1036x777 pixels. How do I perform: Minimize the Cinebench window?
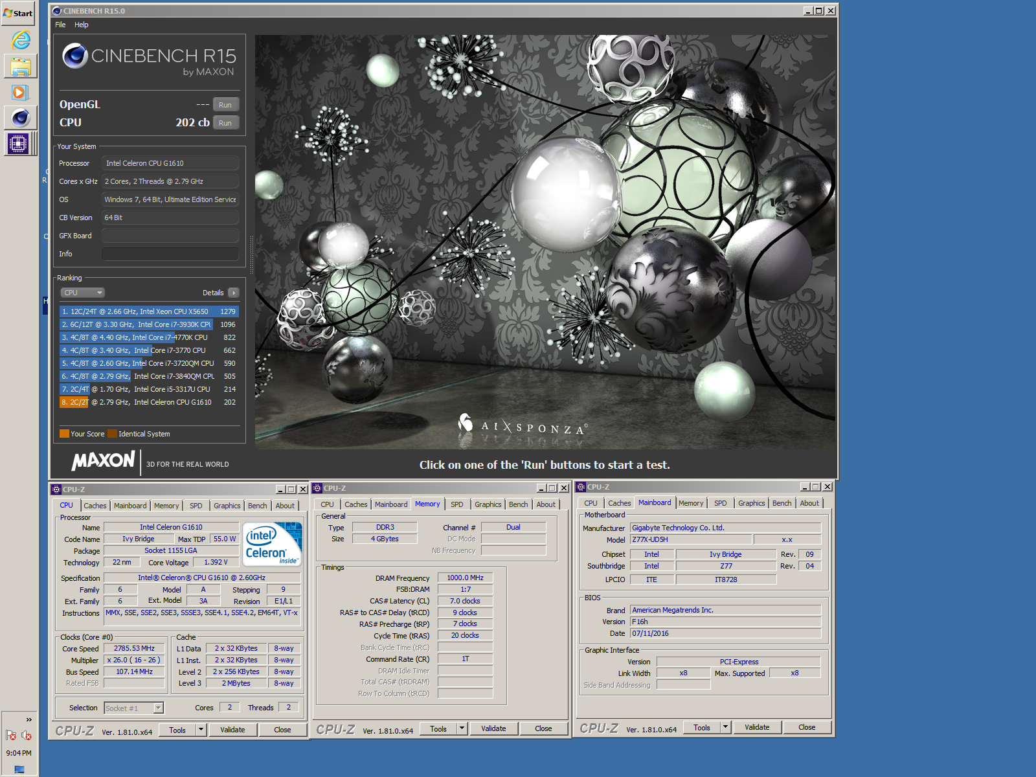(808, 11)
